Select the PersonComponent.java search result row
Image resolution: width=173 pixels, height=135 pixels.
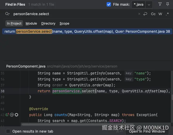click(86, 31)
